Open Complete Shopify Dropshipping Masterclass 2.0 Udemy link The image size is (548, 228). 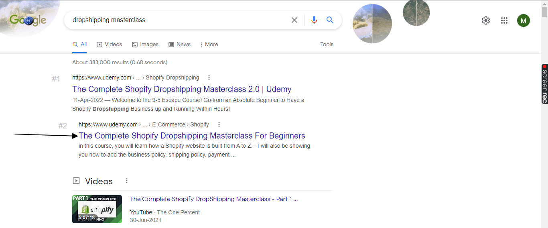point(182,89)
